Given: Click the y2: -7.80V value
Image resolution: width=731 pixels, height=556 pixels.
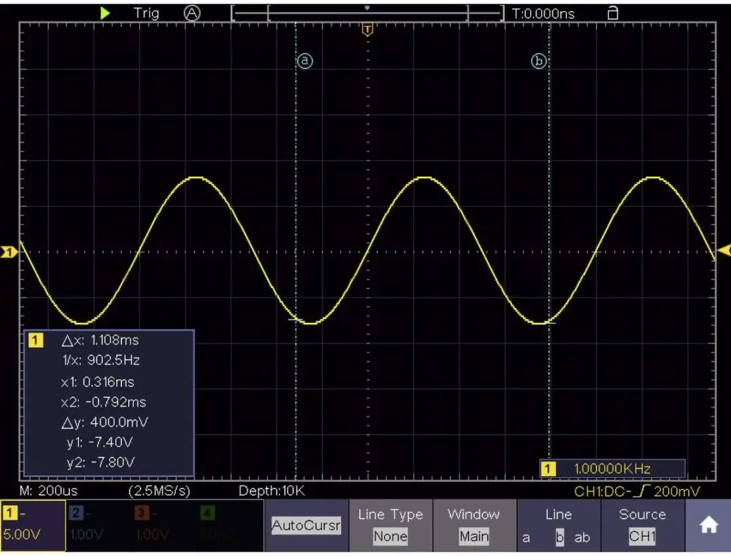Looking at the screenshot, I should [100, 463].
